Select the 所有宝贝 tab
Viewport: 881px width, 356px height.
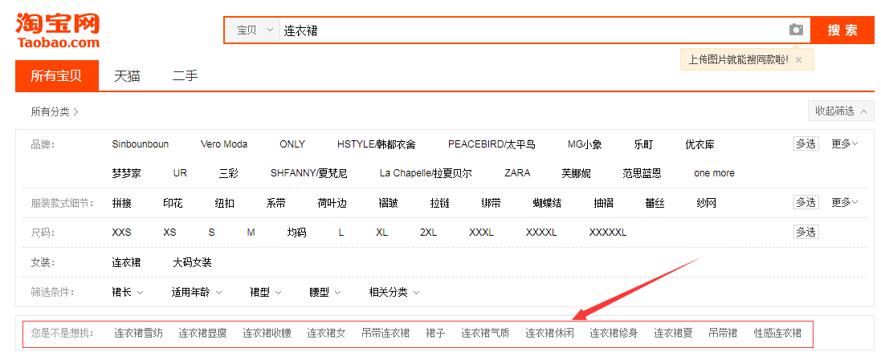(56, 76)
